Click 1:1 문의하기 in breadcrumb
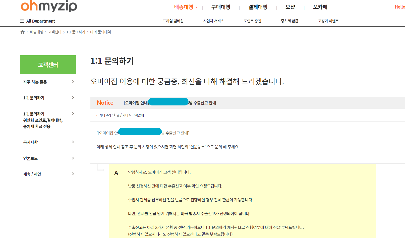This screenshot has height=238, width=405. 76,32
